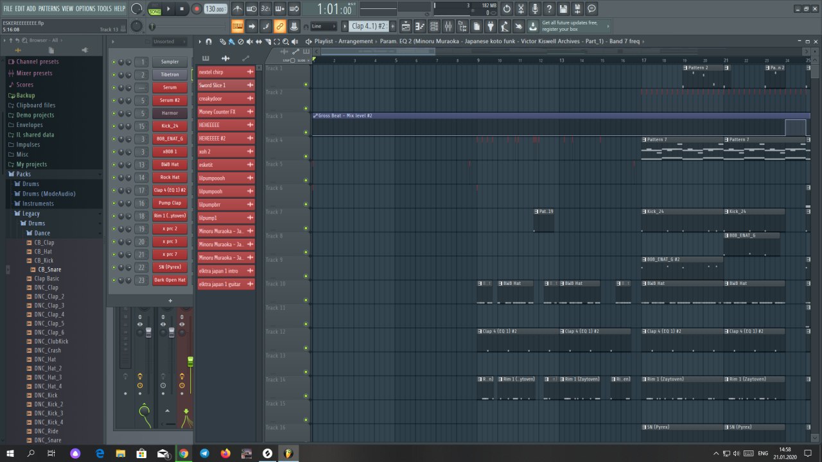Click the microphone record-audio icon
Image resolution: width=822 pixels, height=462 pixels.
coord(535,9)
